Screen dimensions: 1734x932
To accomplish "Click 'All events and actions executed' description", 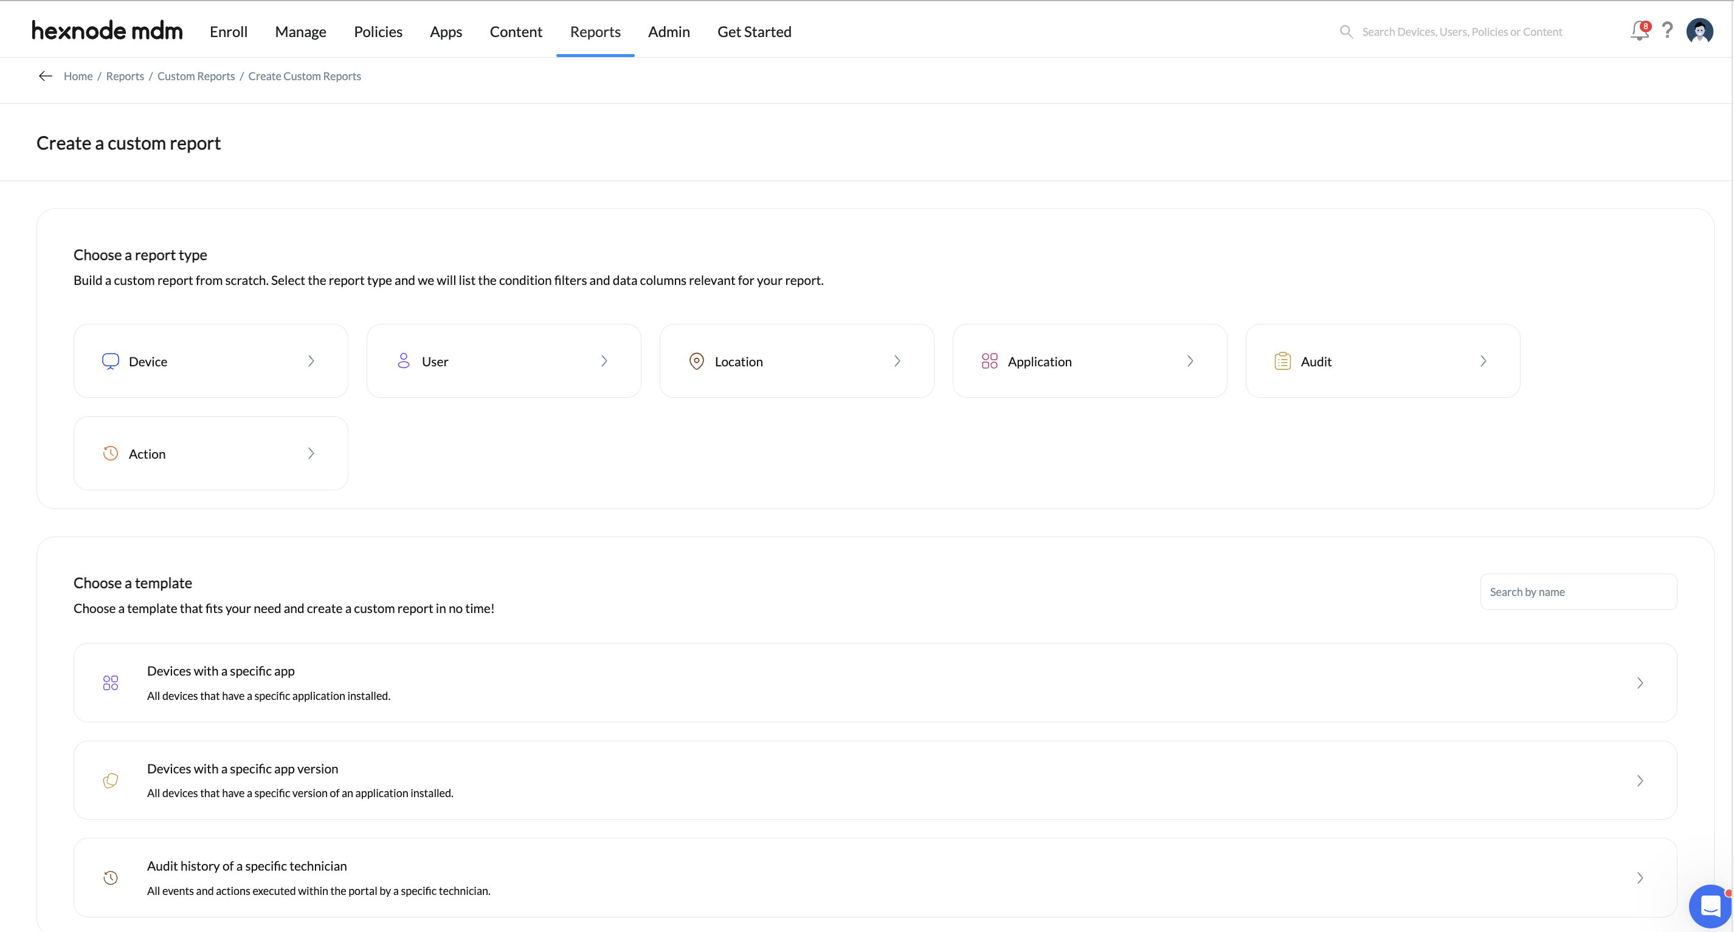I will pos(319,891).
